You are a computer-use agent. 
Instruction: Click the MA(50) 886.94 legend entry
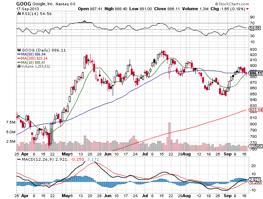click(33, 54)
